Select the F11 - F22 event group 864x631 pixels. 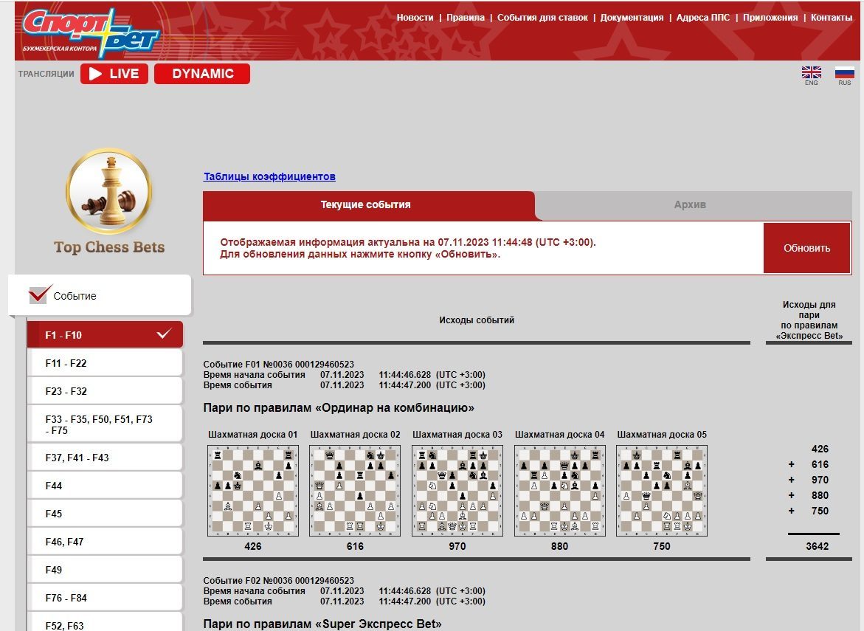click(x=105, y=363)
